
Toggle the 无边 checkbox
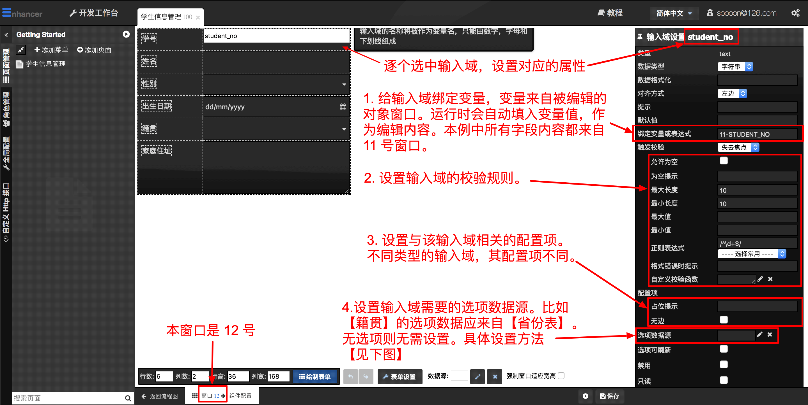(x=724, y=320)
